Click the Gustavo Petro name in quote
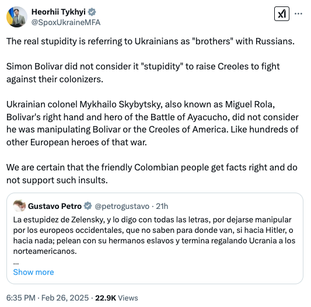This screenshot has width=311, height=307. (x=55, y=206)
